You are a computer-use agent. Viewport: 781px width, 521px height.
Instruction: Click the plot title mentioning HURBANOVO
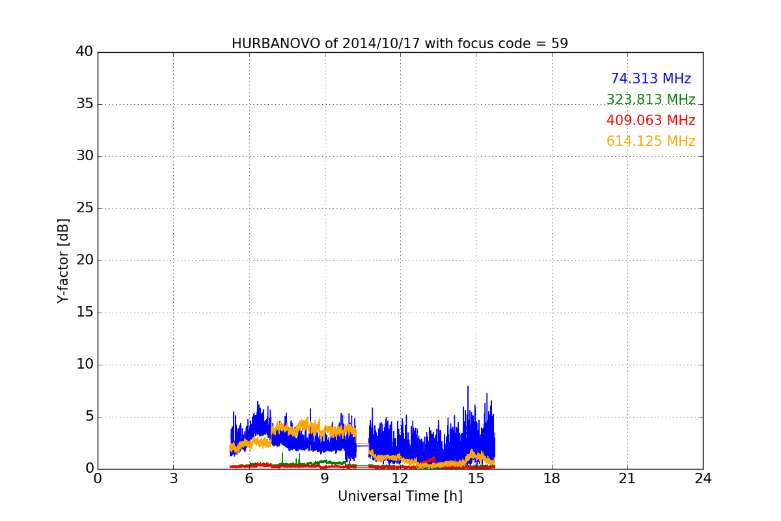coord(400,44)
